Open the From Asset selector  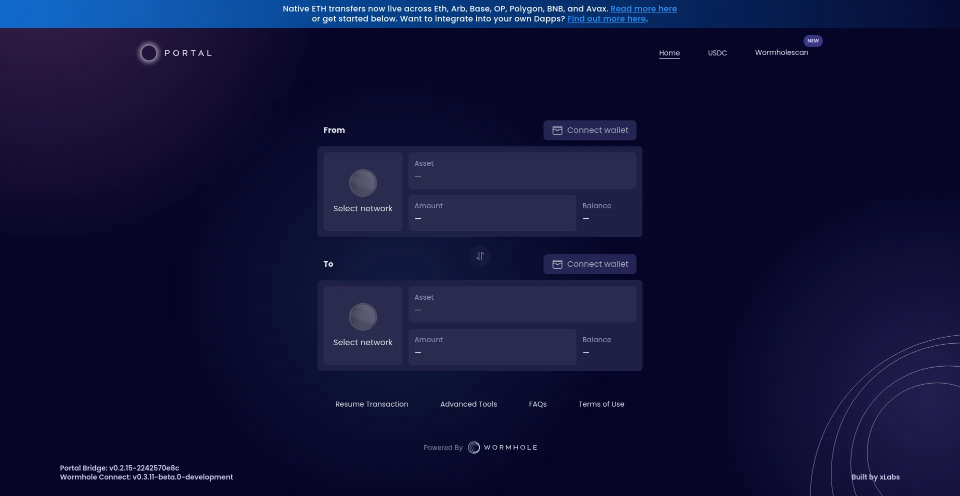(x=522, y=171)
